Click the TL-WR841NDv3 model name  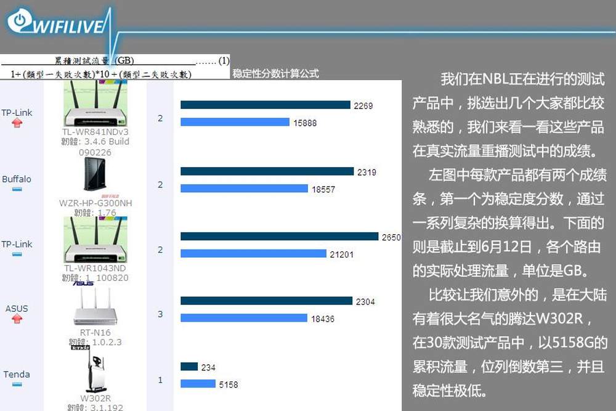click(95, 132)
